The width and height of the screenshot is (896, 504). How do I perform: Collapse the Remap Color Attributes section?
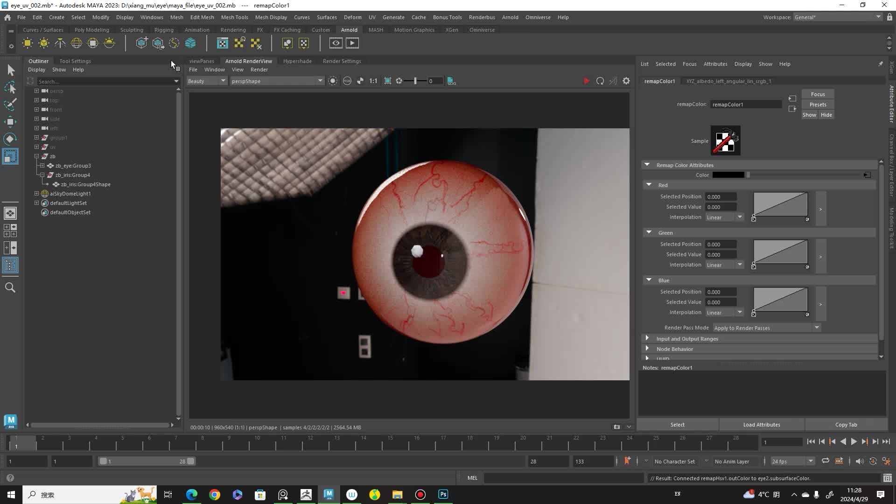tap(647, 165)
